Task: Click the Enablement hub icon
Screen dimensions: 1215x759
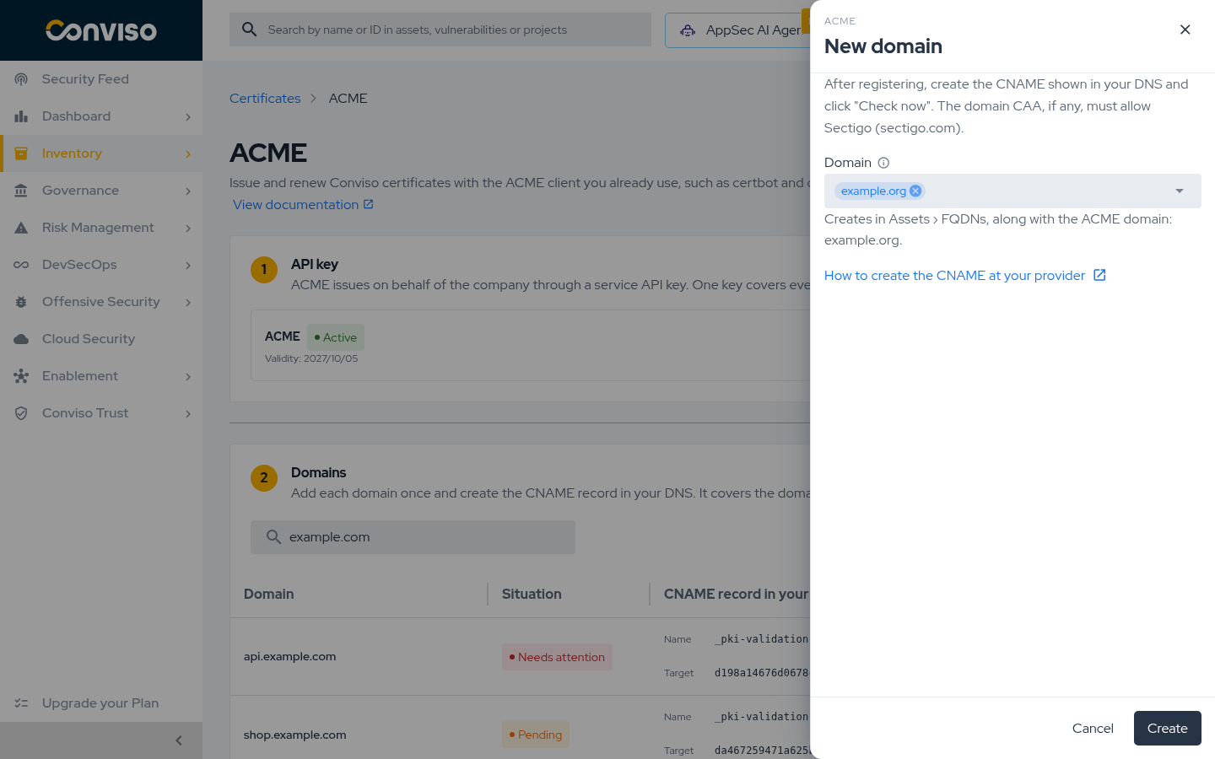Action: pos(21,376)
